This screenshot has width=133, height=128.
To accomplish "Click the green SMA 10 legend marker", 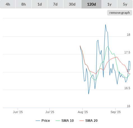I will [x=58, y=121].
